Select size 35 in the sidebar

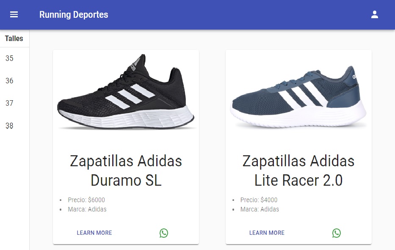pyautogui.click(x=9, y=58)
